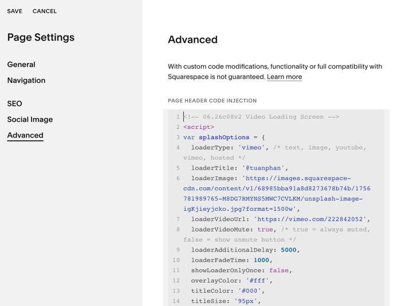Go to Social Image settings
This screenshot has height=306, width=401.
coord(30,120)
